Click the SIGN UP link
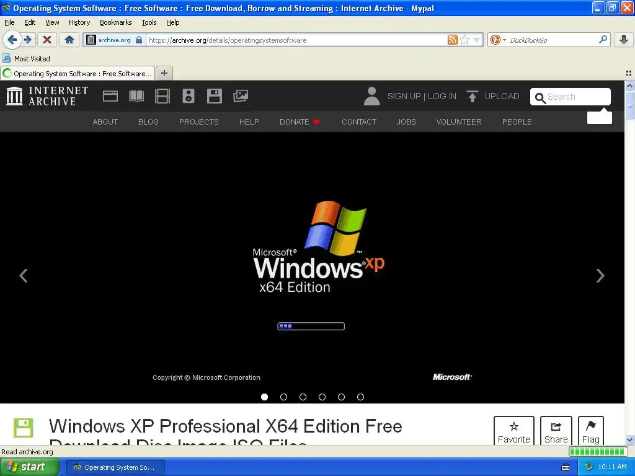Screen dimensions: 635x476 point(404,96)
